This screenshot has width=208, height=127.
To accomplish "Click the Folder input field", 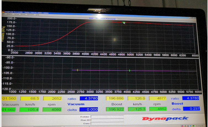I will pyautogui.click(x=107, y=117).
